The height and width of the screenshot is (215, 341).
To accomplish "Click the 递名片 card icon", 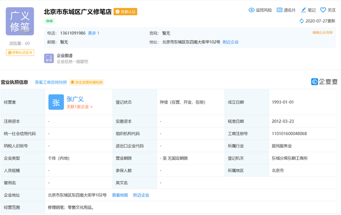I will click(280, 10).
